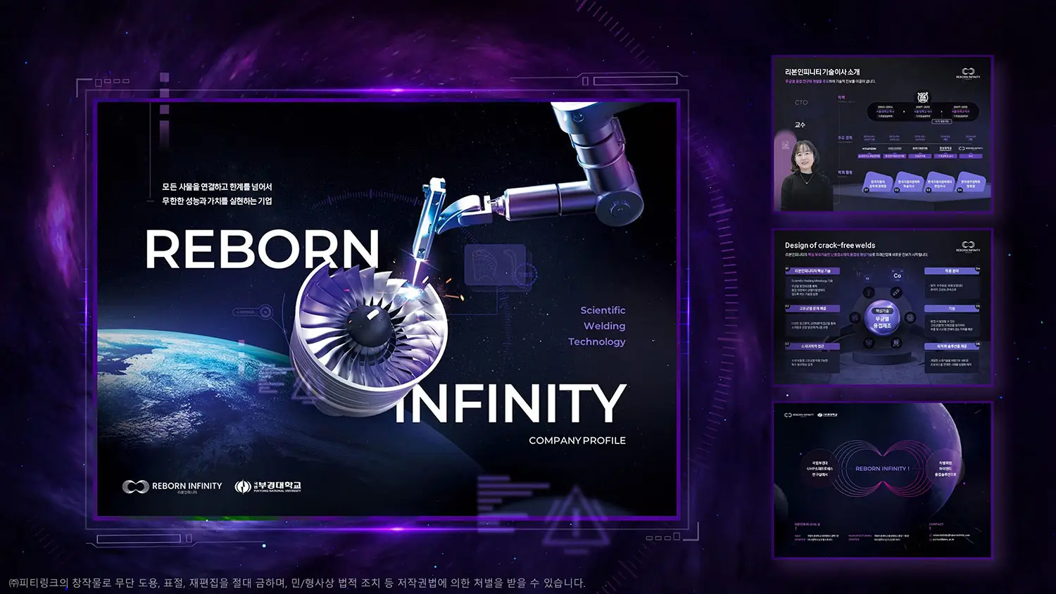Click the word 'Scientific' on cover
The height and width of the screenshot is (594, 1056).
tap(603, 310)
